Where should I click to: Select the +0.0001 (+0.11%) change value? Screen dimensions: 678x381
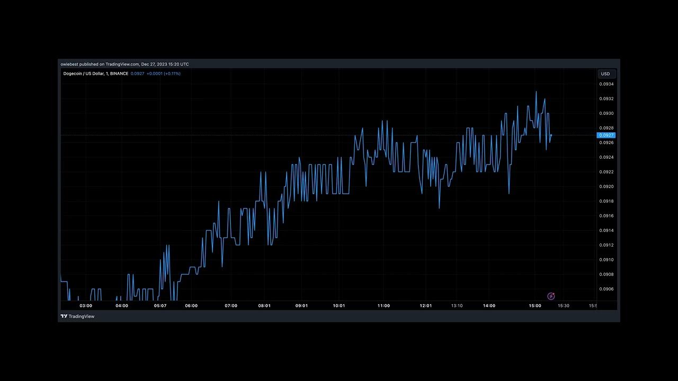[163, 74]
